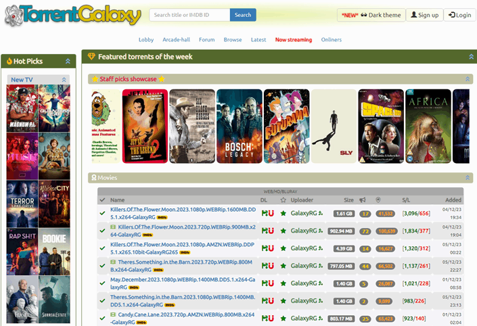Open Killers.Of.The.Flower.Moon 1080p 1600MB torrent link
Image resolution: width=477 pixels, height=326 pixels.
pyautogui.click(x=183, y=213)
